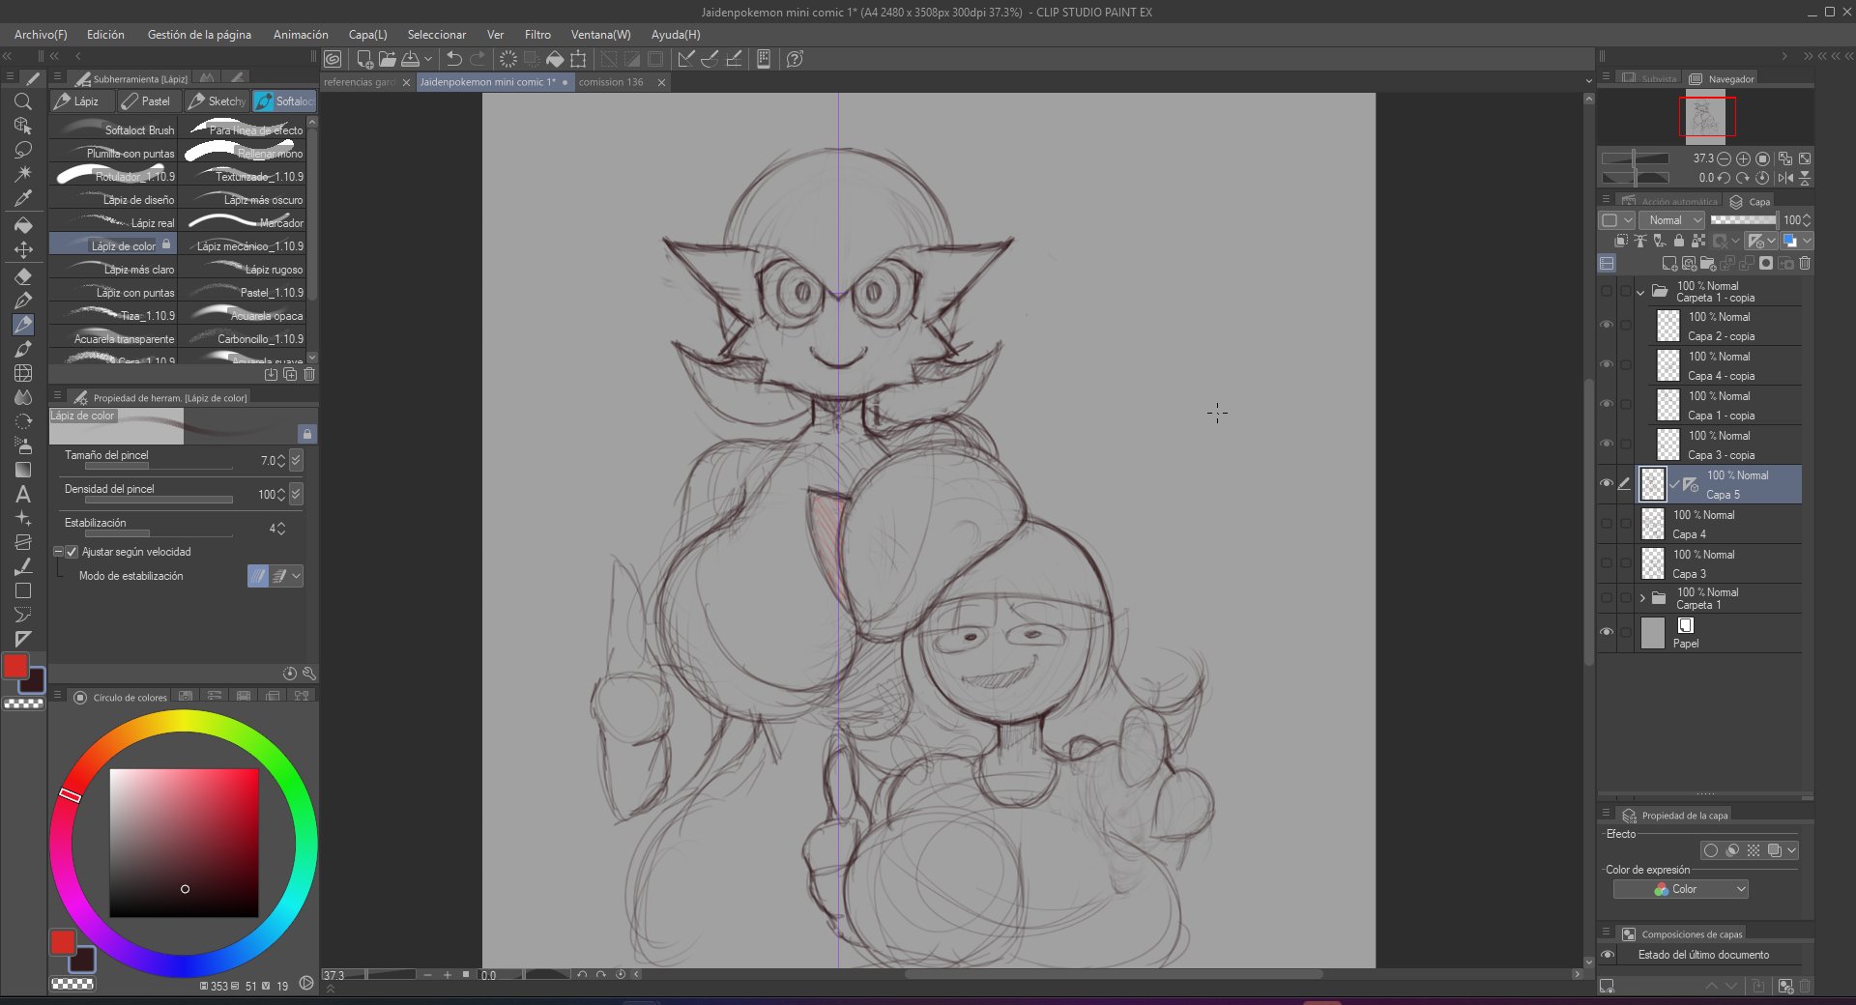
Task: Click the Fill icon in command bar
Action: (555, 59)
